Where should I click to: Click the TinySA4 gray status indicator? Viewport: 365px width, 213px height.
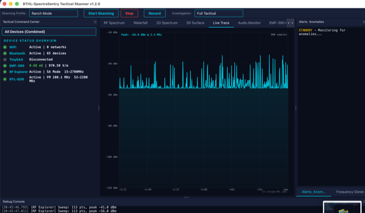pyautogui.click(x=5, y=59)
